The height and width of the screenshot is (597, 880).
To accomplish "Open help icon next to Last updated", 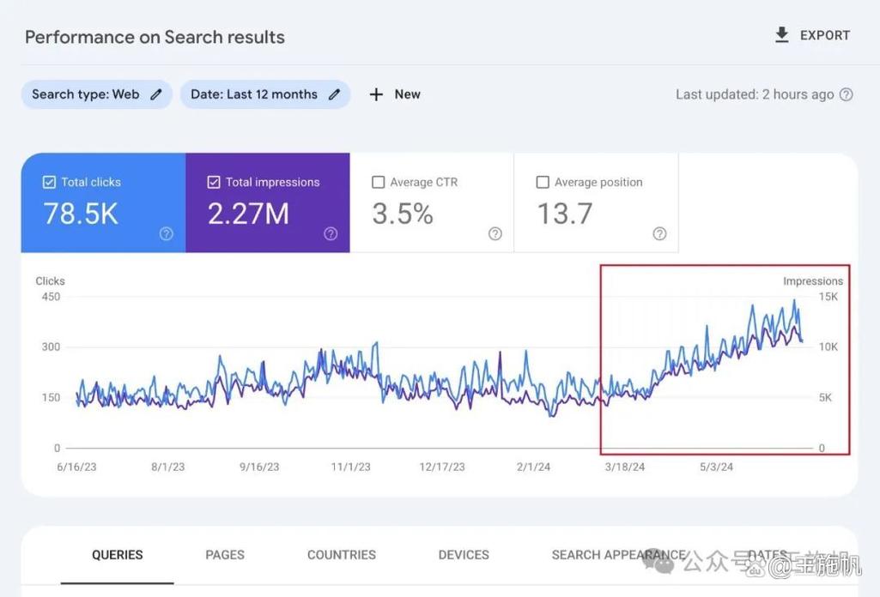I will pyautogui.click(x=846, y=94).
